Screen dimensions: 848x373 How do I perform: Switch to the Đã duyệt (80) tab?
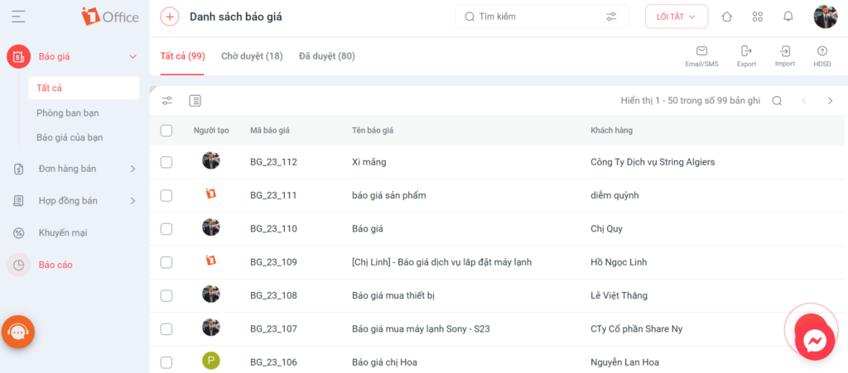[x=327, y=56]
